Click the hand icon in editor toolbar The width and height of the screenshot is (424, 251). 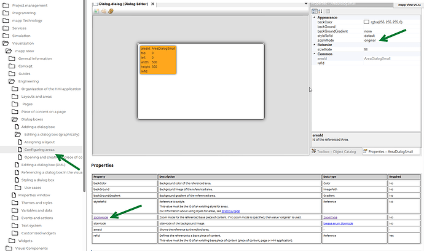[104, 11]
